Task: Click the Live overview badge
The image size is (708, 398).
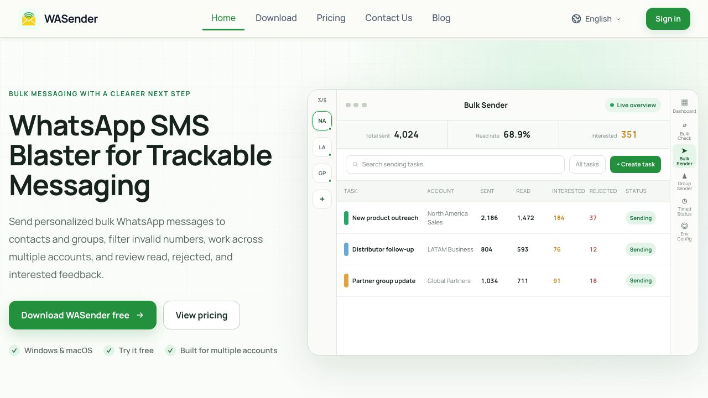Action: click(x=633, y=105)
